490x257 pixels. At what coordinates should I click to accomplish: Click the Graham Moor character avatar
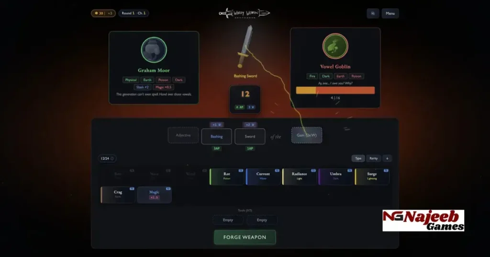coord(154,50)
